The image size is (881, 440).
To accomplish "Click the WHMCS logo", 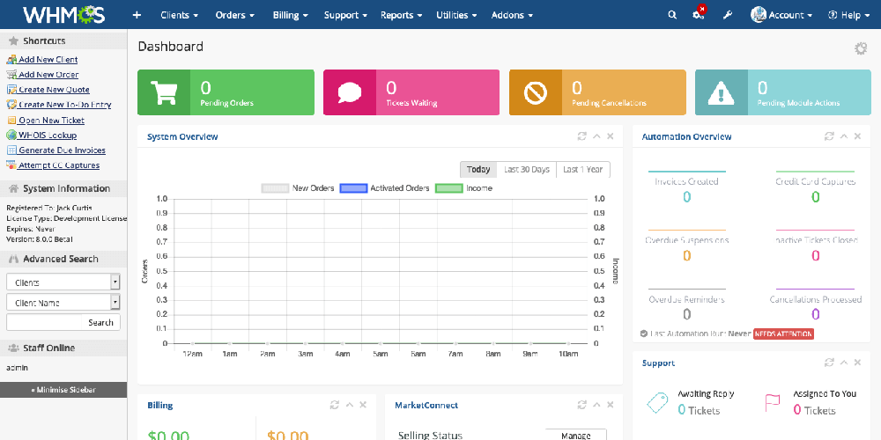I will [63, 15].
